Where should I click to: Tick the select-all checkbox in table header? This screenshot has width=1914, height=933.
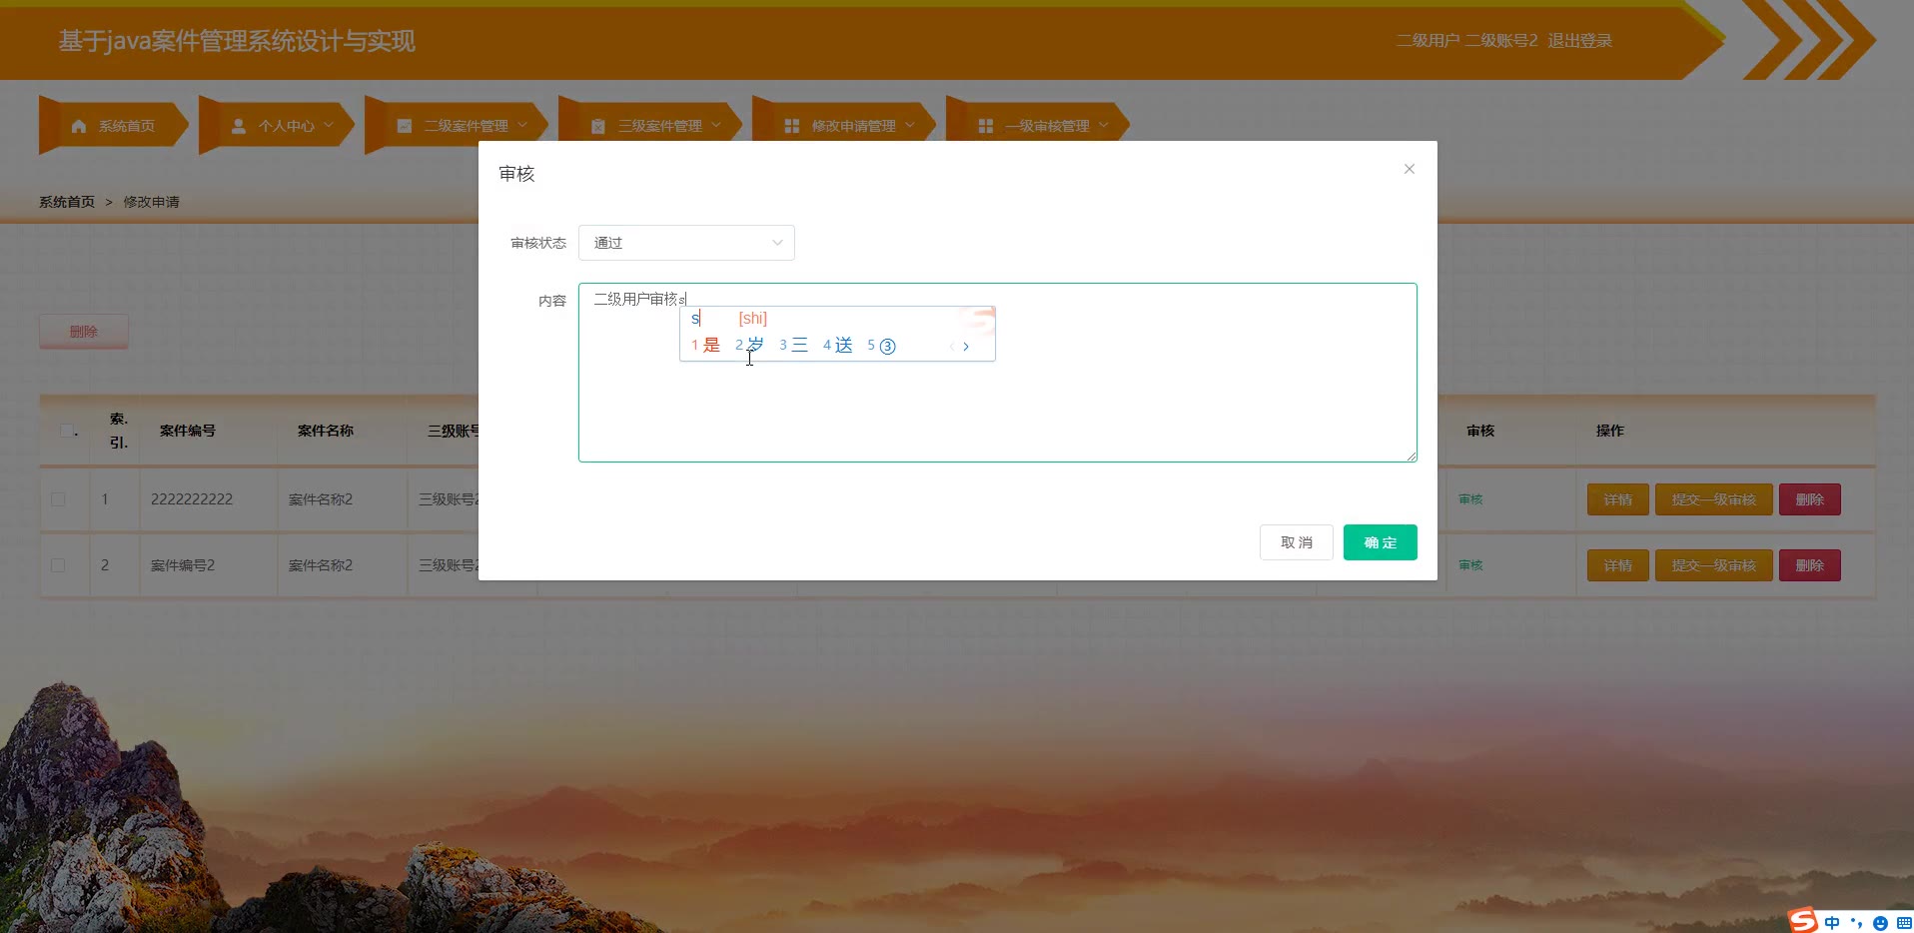click(x=67, y=431)
